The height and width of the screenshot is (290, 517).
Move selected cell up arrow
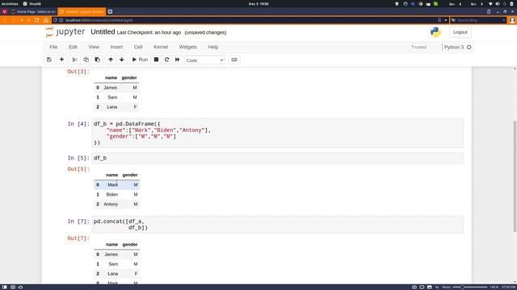click(111, 60)
